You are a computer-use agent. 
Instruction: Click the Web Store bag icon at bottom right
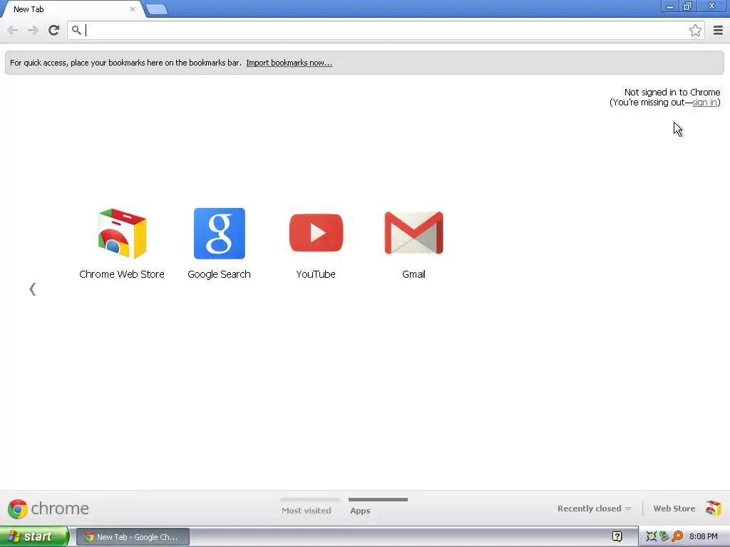point(713,509)
